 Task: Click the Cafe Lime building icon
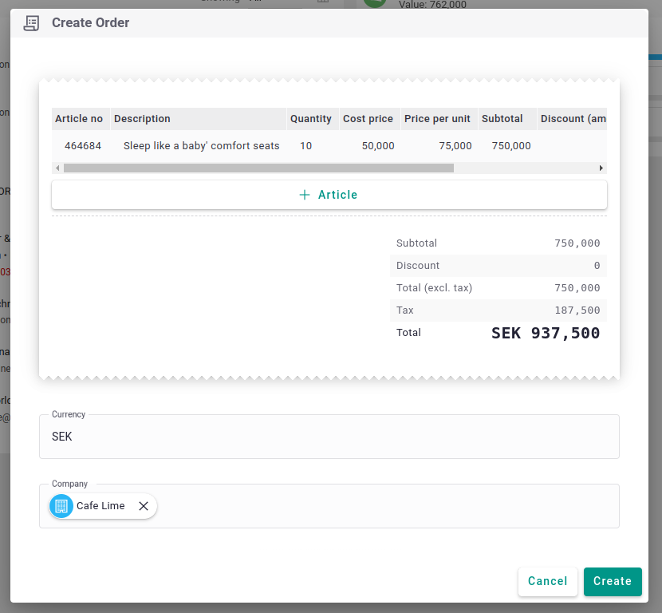61,506
